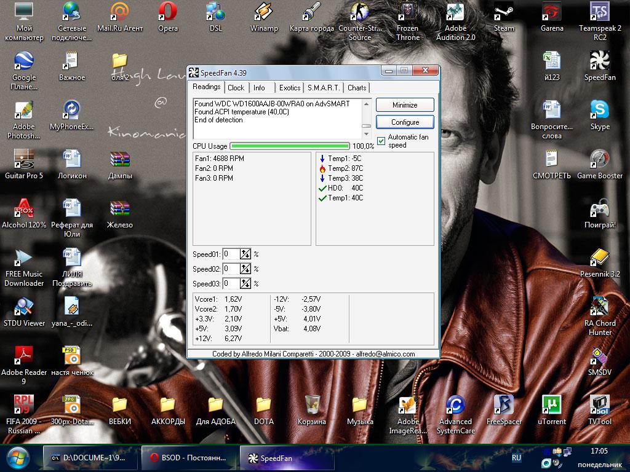Click the Speed02 spinner arrows
The image size is (630, 472).
click(245, 269)
